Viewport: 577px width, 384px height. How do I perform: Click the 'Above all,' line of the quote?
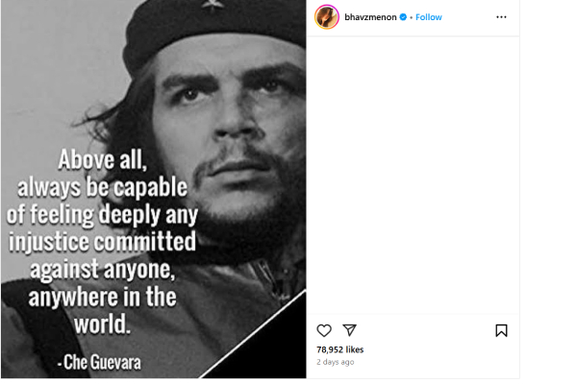(x=104, y=158)
